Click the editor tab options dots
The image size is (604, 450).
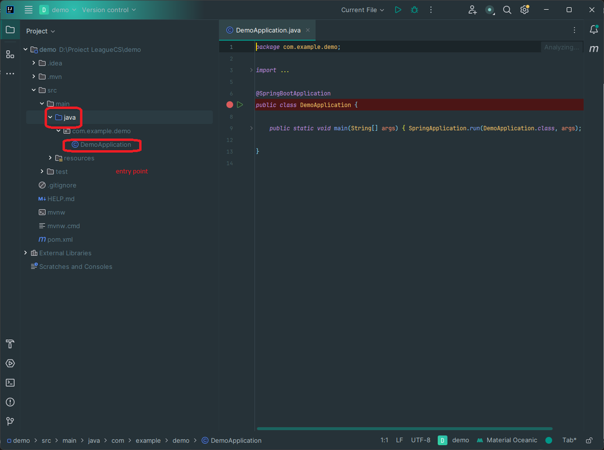click(x=574, y=30)
